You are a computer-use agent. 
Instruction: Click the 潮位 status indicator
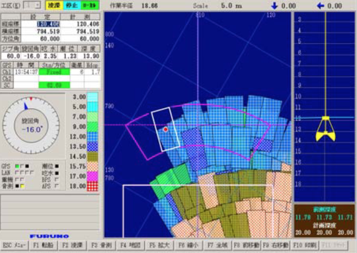(x=57, y=166)
